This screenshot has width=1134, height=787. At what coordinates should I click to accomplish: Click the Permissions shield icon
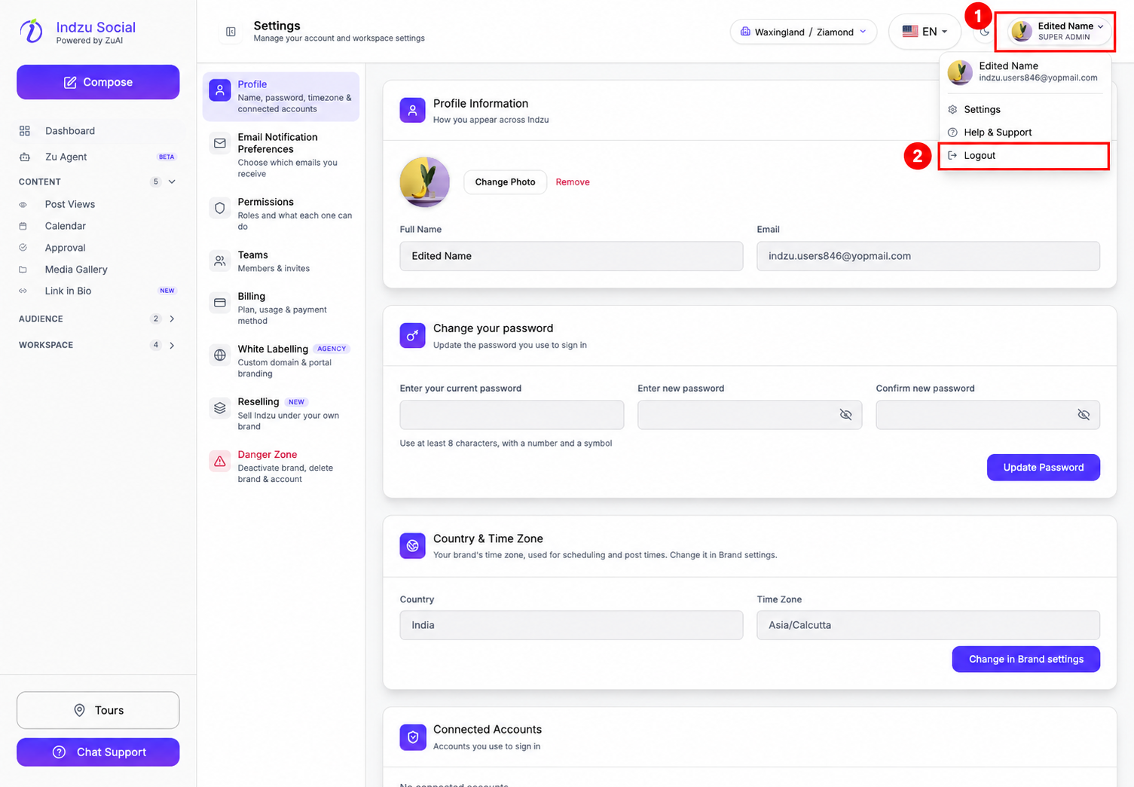click(220, 208)
